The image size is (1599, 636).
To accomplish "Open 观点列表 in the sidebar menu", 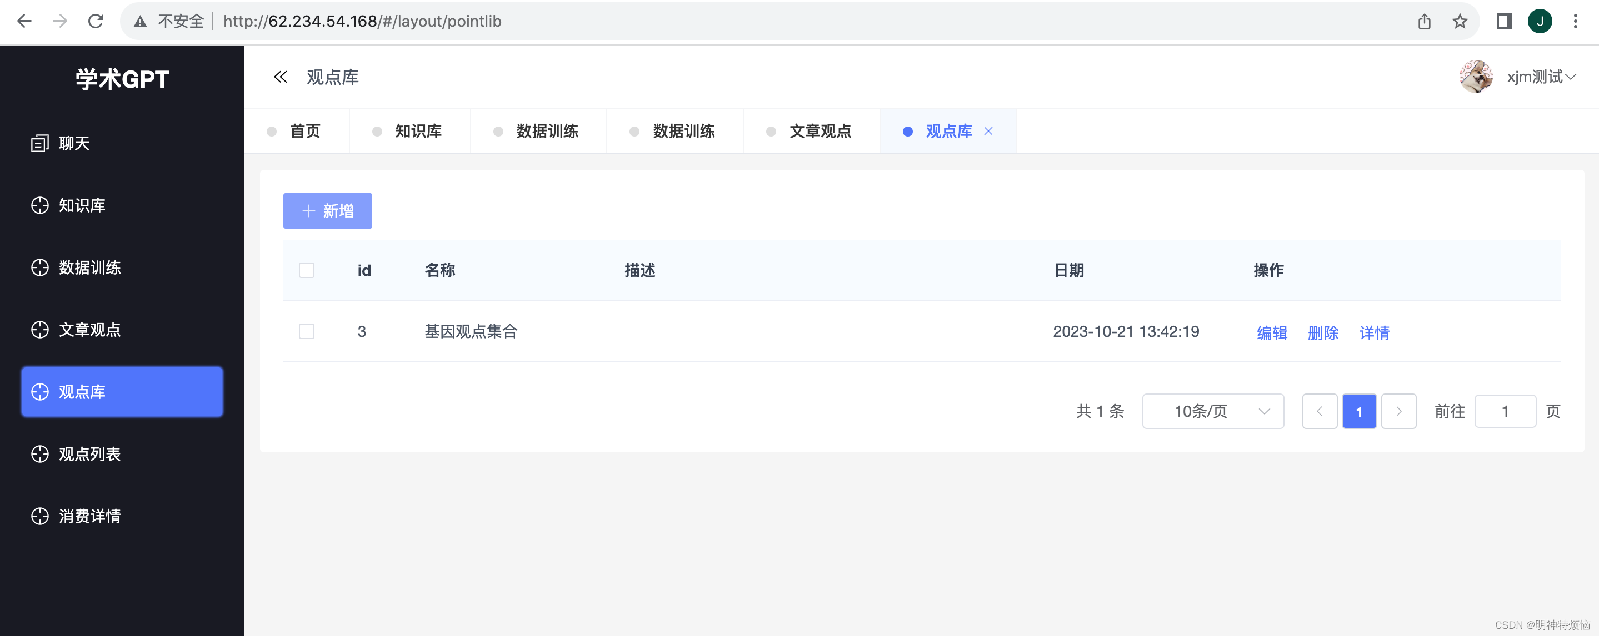I will point(90,454).
